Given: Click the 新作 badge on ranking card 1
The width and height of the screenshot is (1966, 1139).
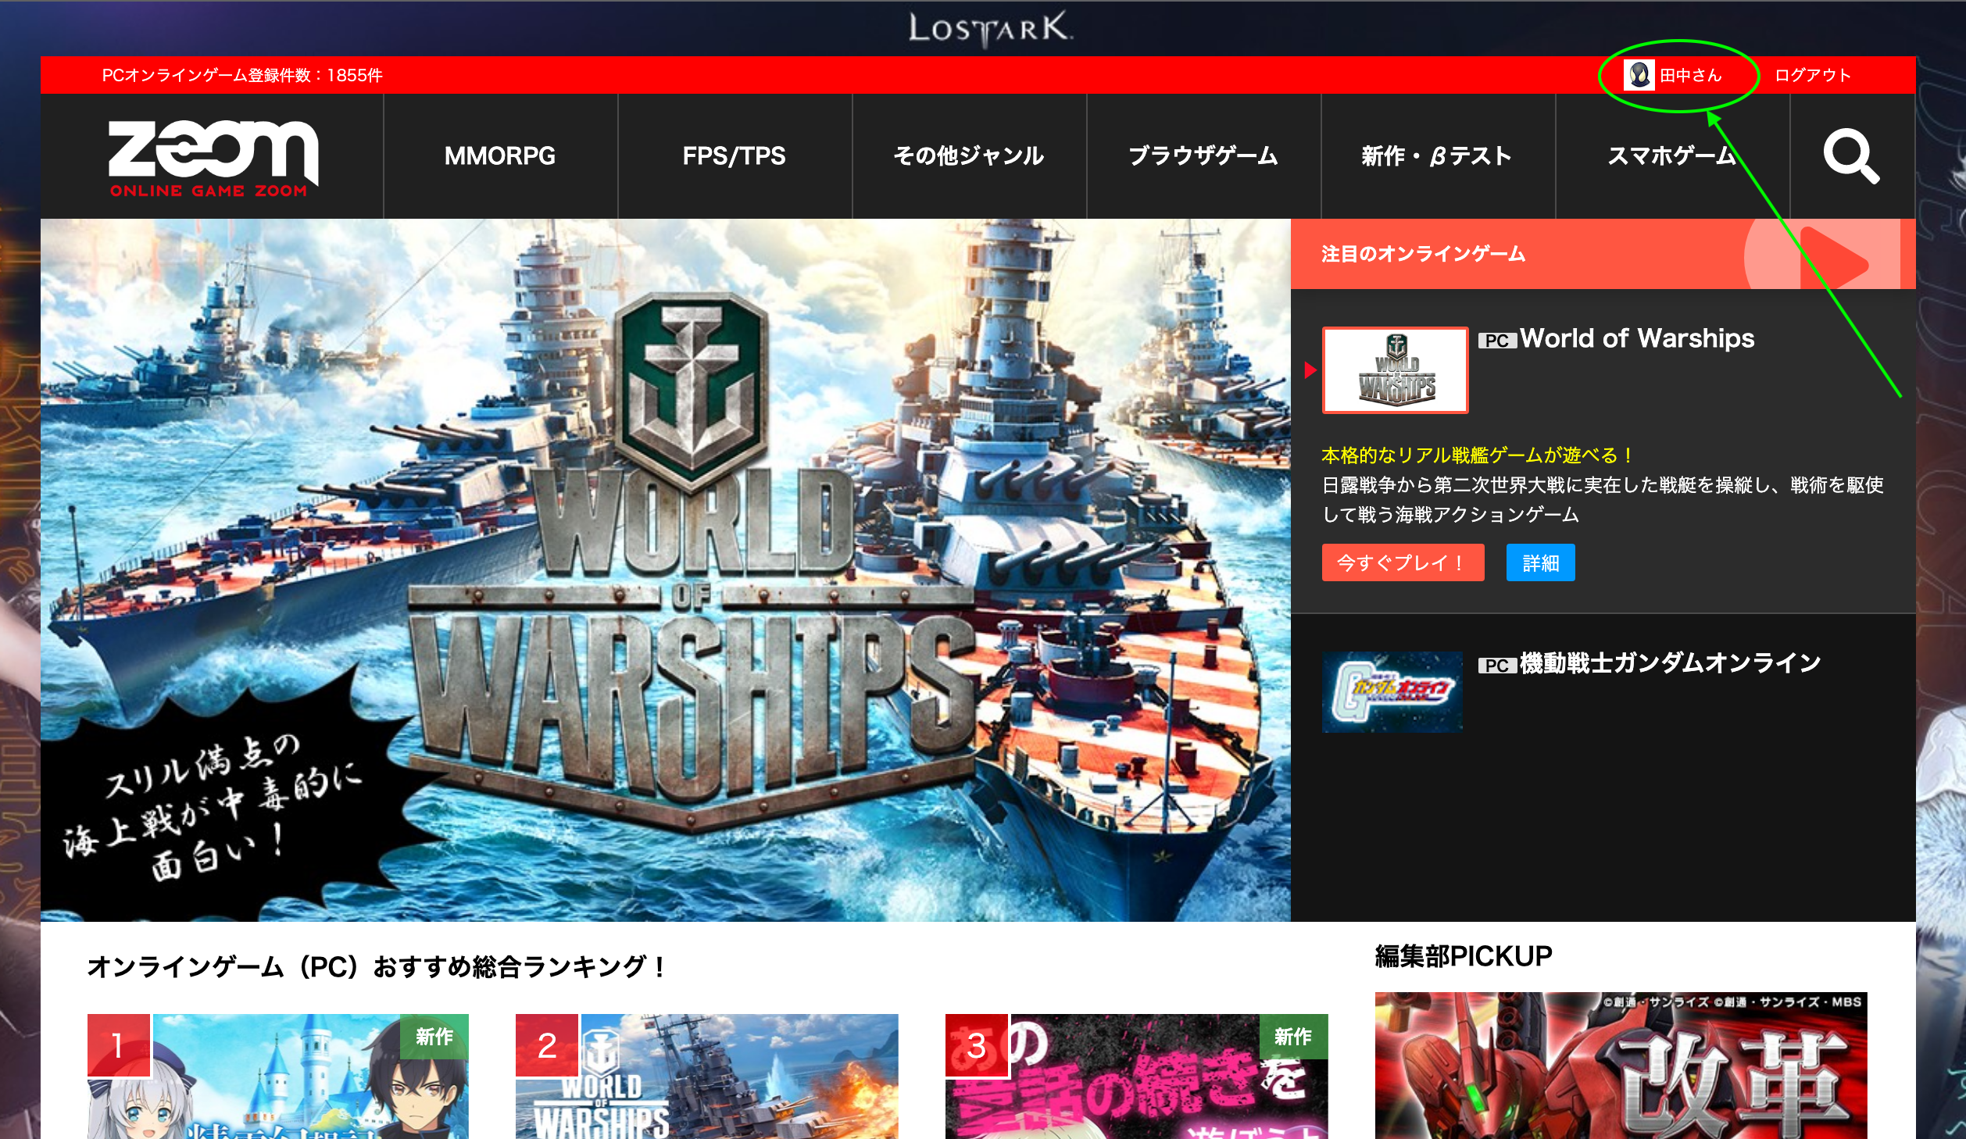Looking at the screenshot, I should [x=434, y=1037].
